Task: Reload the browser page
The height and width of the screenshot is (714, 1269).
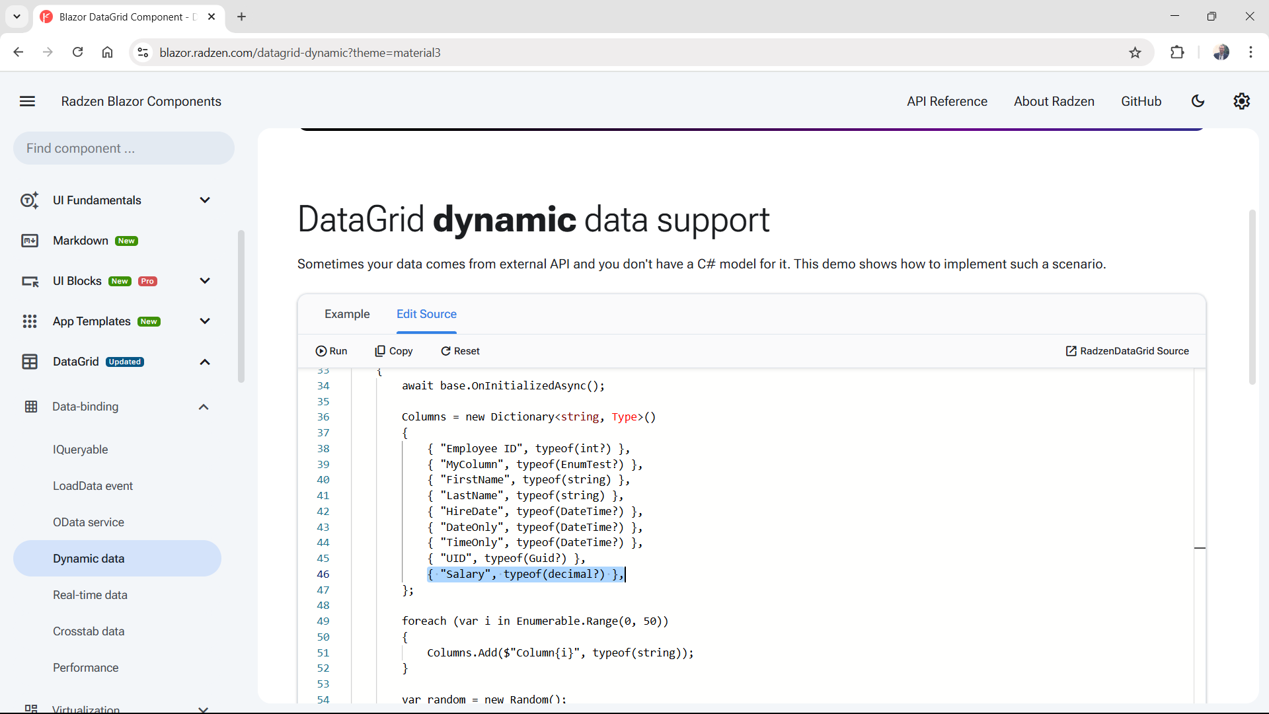Action: (x=77, y=52)
